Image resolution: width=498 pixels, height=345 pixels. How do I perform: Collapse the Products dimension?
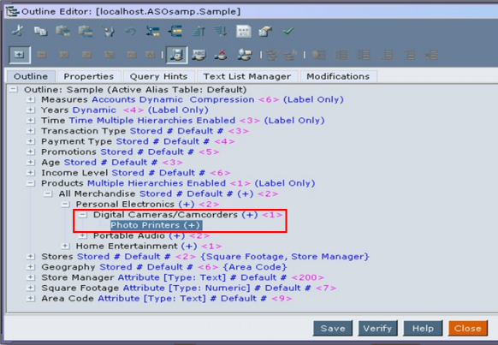coord(31,183)
